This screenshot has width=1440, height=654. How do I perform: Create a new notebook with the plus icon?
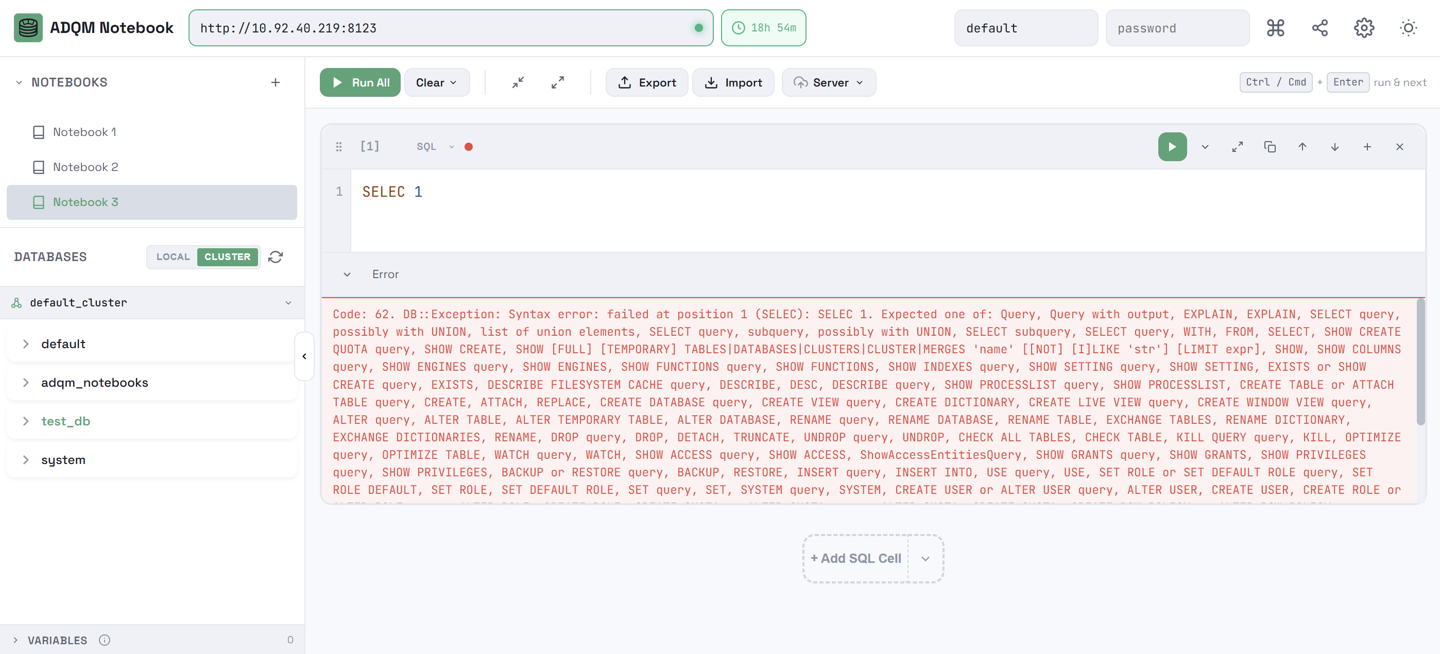[275, 82]
